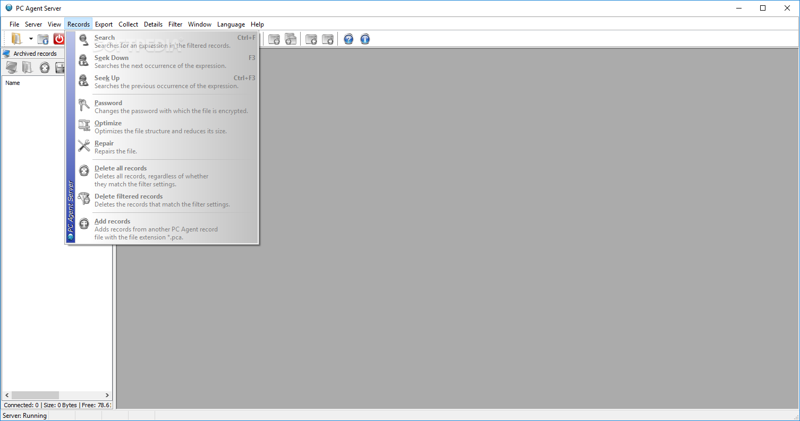The width and height of the screenshot is (800, 421).
Task: Click the circled X delete icon in Archived records
Action: (x=45, y=67)
